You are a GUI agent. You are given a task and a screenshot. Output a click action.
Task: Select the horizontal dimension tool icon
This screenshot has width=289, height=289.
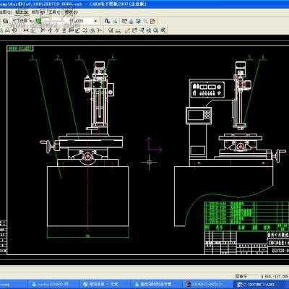26,30
